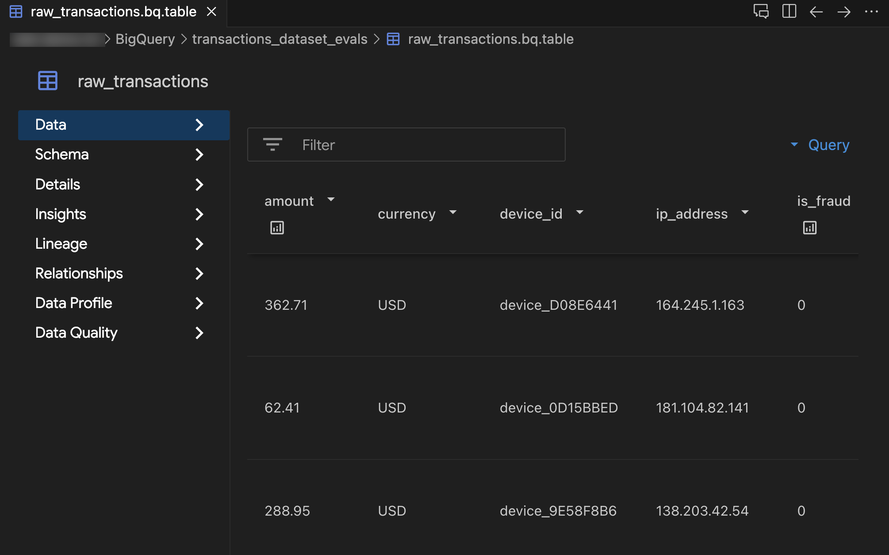Select IP address 138.203.42.54
This screenshot has width=889, height=555.
coord(702,511)
